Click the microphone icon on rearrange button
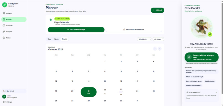This screenshot has width=223, height=106. [x=68, y=30]
